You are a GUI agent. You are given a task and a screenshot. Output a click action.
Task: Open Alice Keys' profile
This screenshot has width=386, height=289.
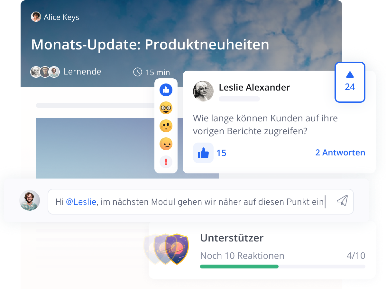coord(36,17)
